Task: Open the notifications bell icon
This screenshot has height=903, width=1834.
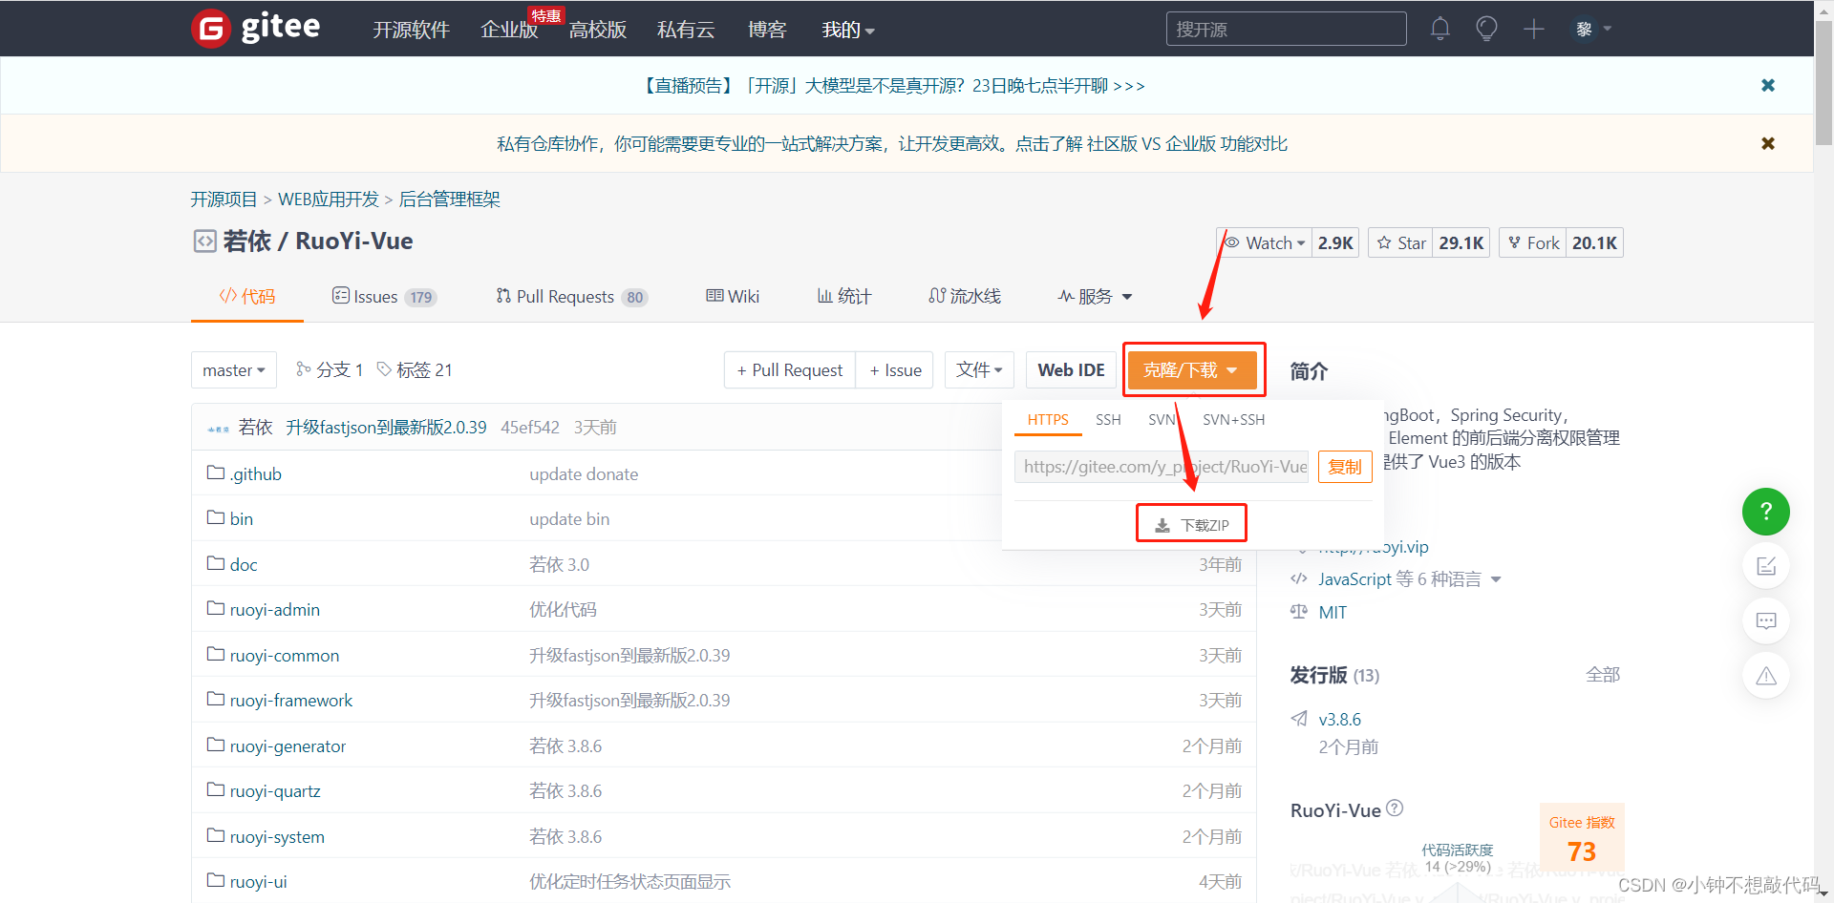Action: tap(1439, 29)
